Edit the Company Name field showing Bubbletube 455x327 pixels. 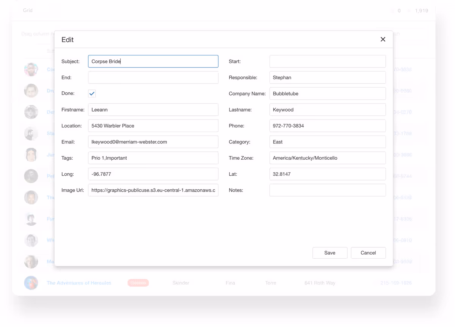pyautogui.click(x=328, y=94)
